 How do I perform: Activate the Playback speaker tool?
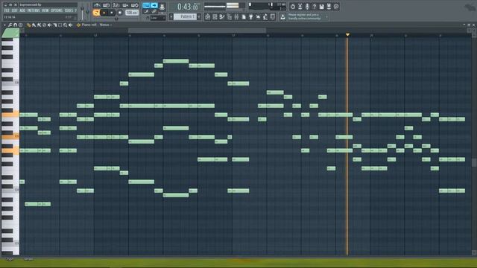[71, 25]
